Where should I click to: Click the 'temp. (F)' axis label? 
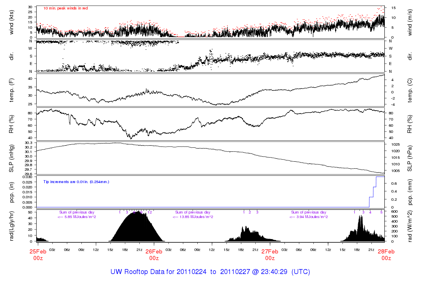point(11,90)
